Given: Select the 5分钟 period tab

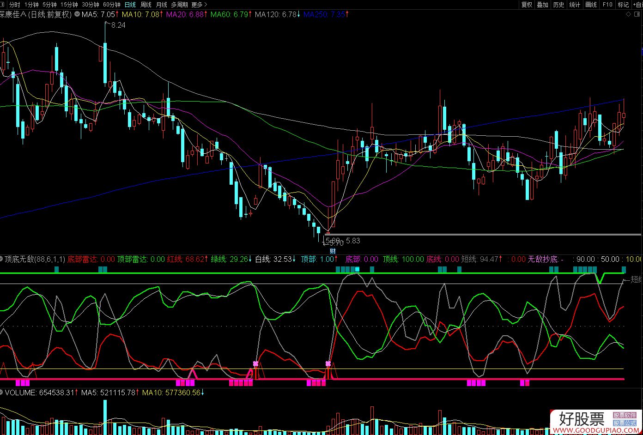Looking at the screenshot, I should (49, 5).
